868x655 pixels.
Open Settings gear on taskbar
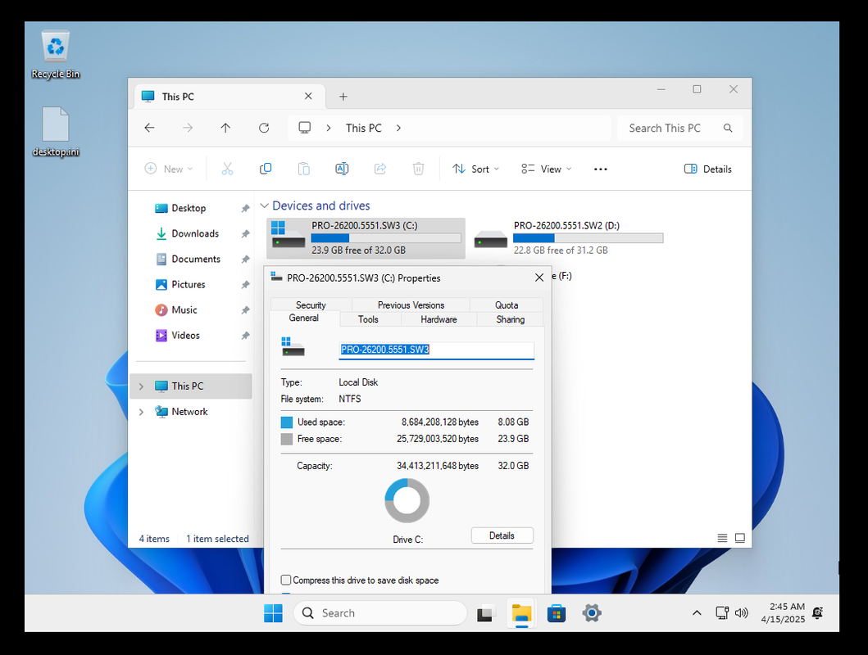click(x=592, y=613)
